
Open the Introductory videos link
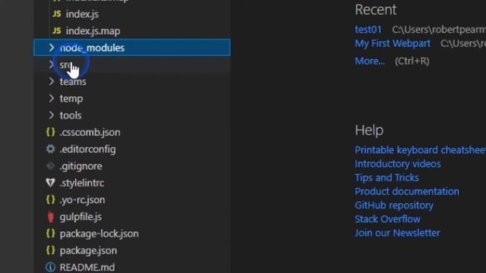point(398,164)
